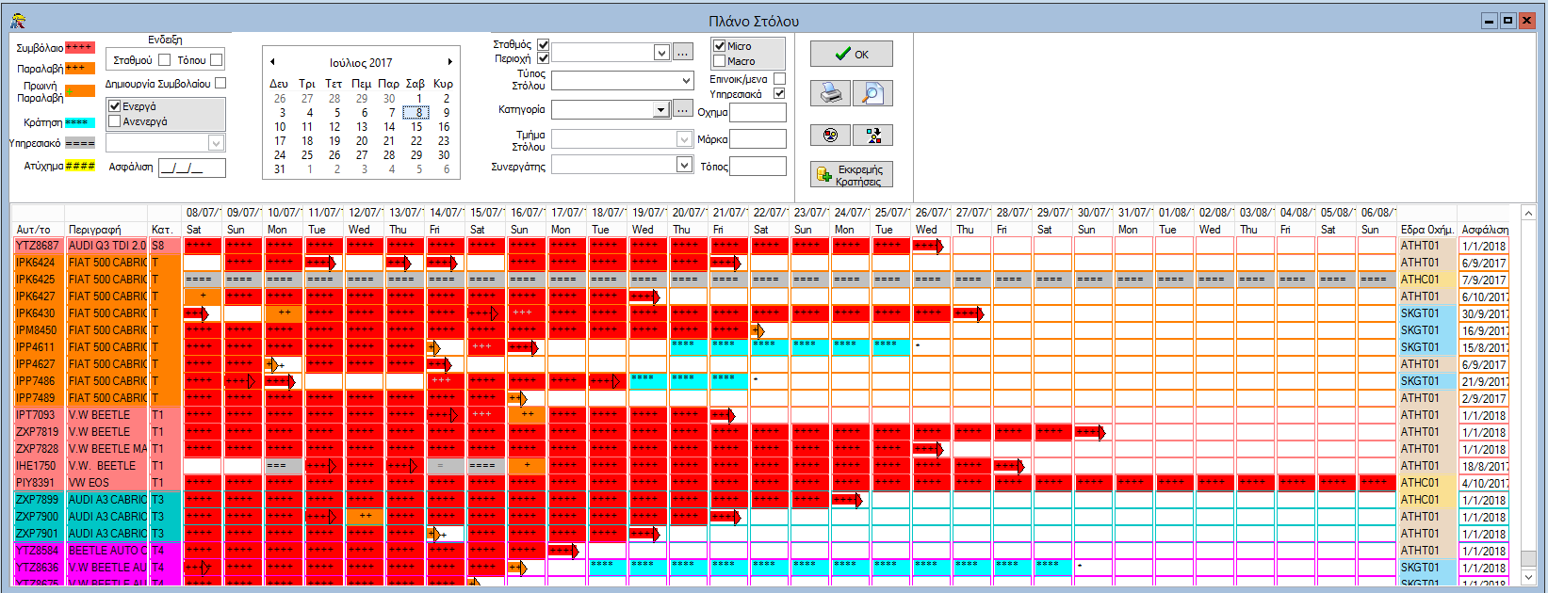Click the VW EOS description cell
This screenshot has height=593, width=1548.
[106, 483]
